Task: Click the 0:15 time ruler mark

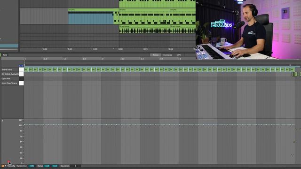Action: pyautogui.click(x=95, y=49)
